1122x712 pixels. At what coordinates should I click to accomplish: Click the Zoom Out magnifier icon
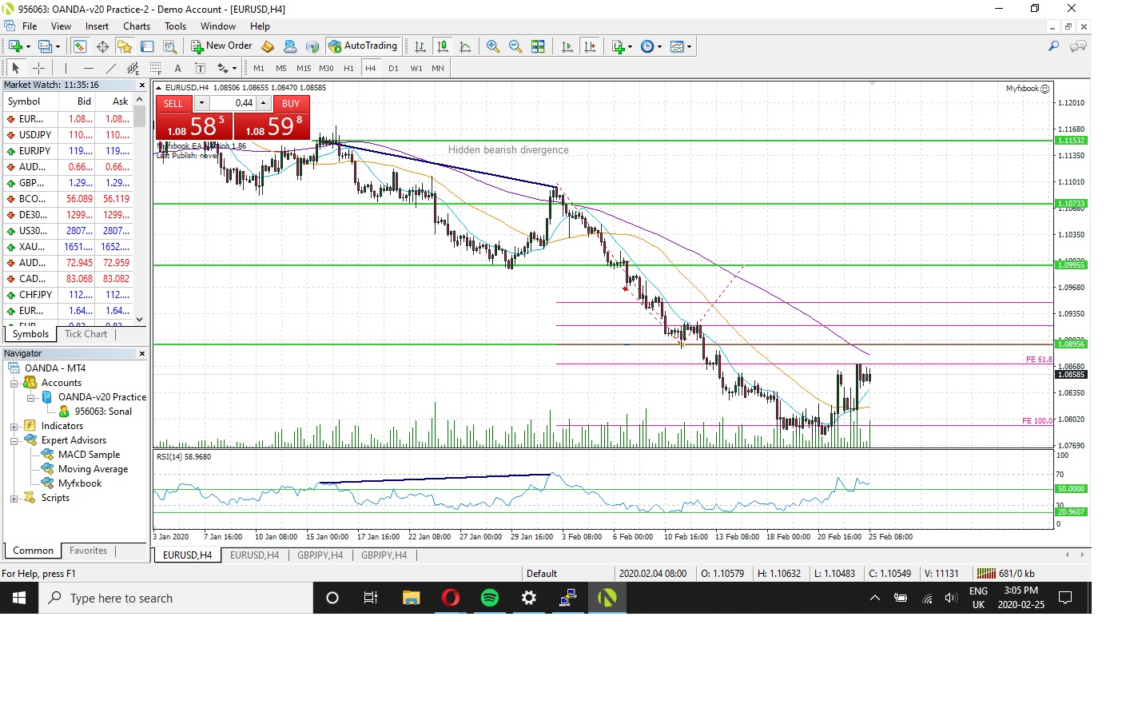(515, 46)
